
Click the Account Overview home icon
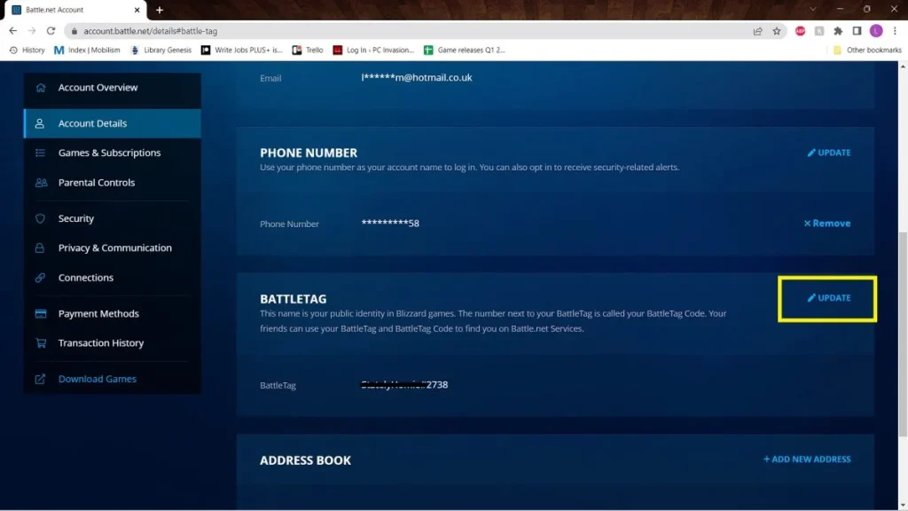point(40,88)
